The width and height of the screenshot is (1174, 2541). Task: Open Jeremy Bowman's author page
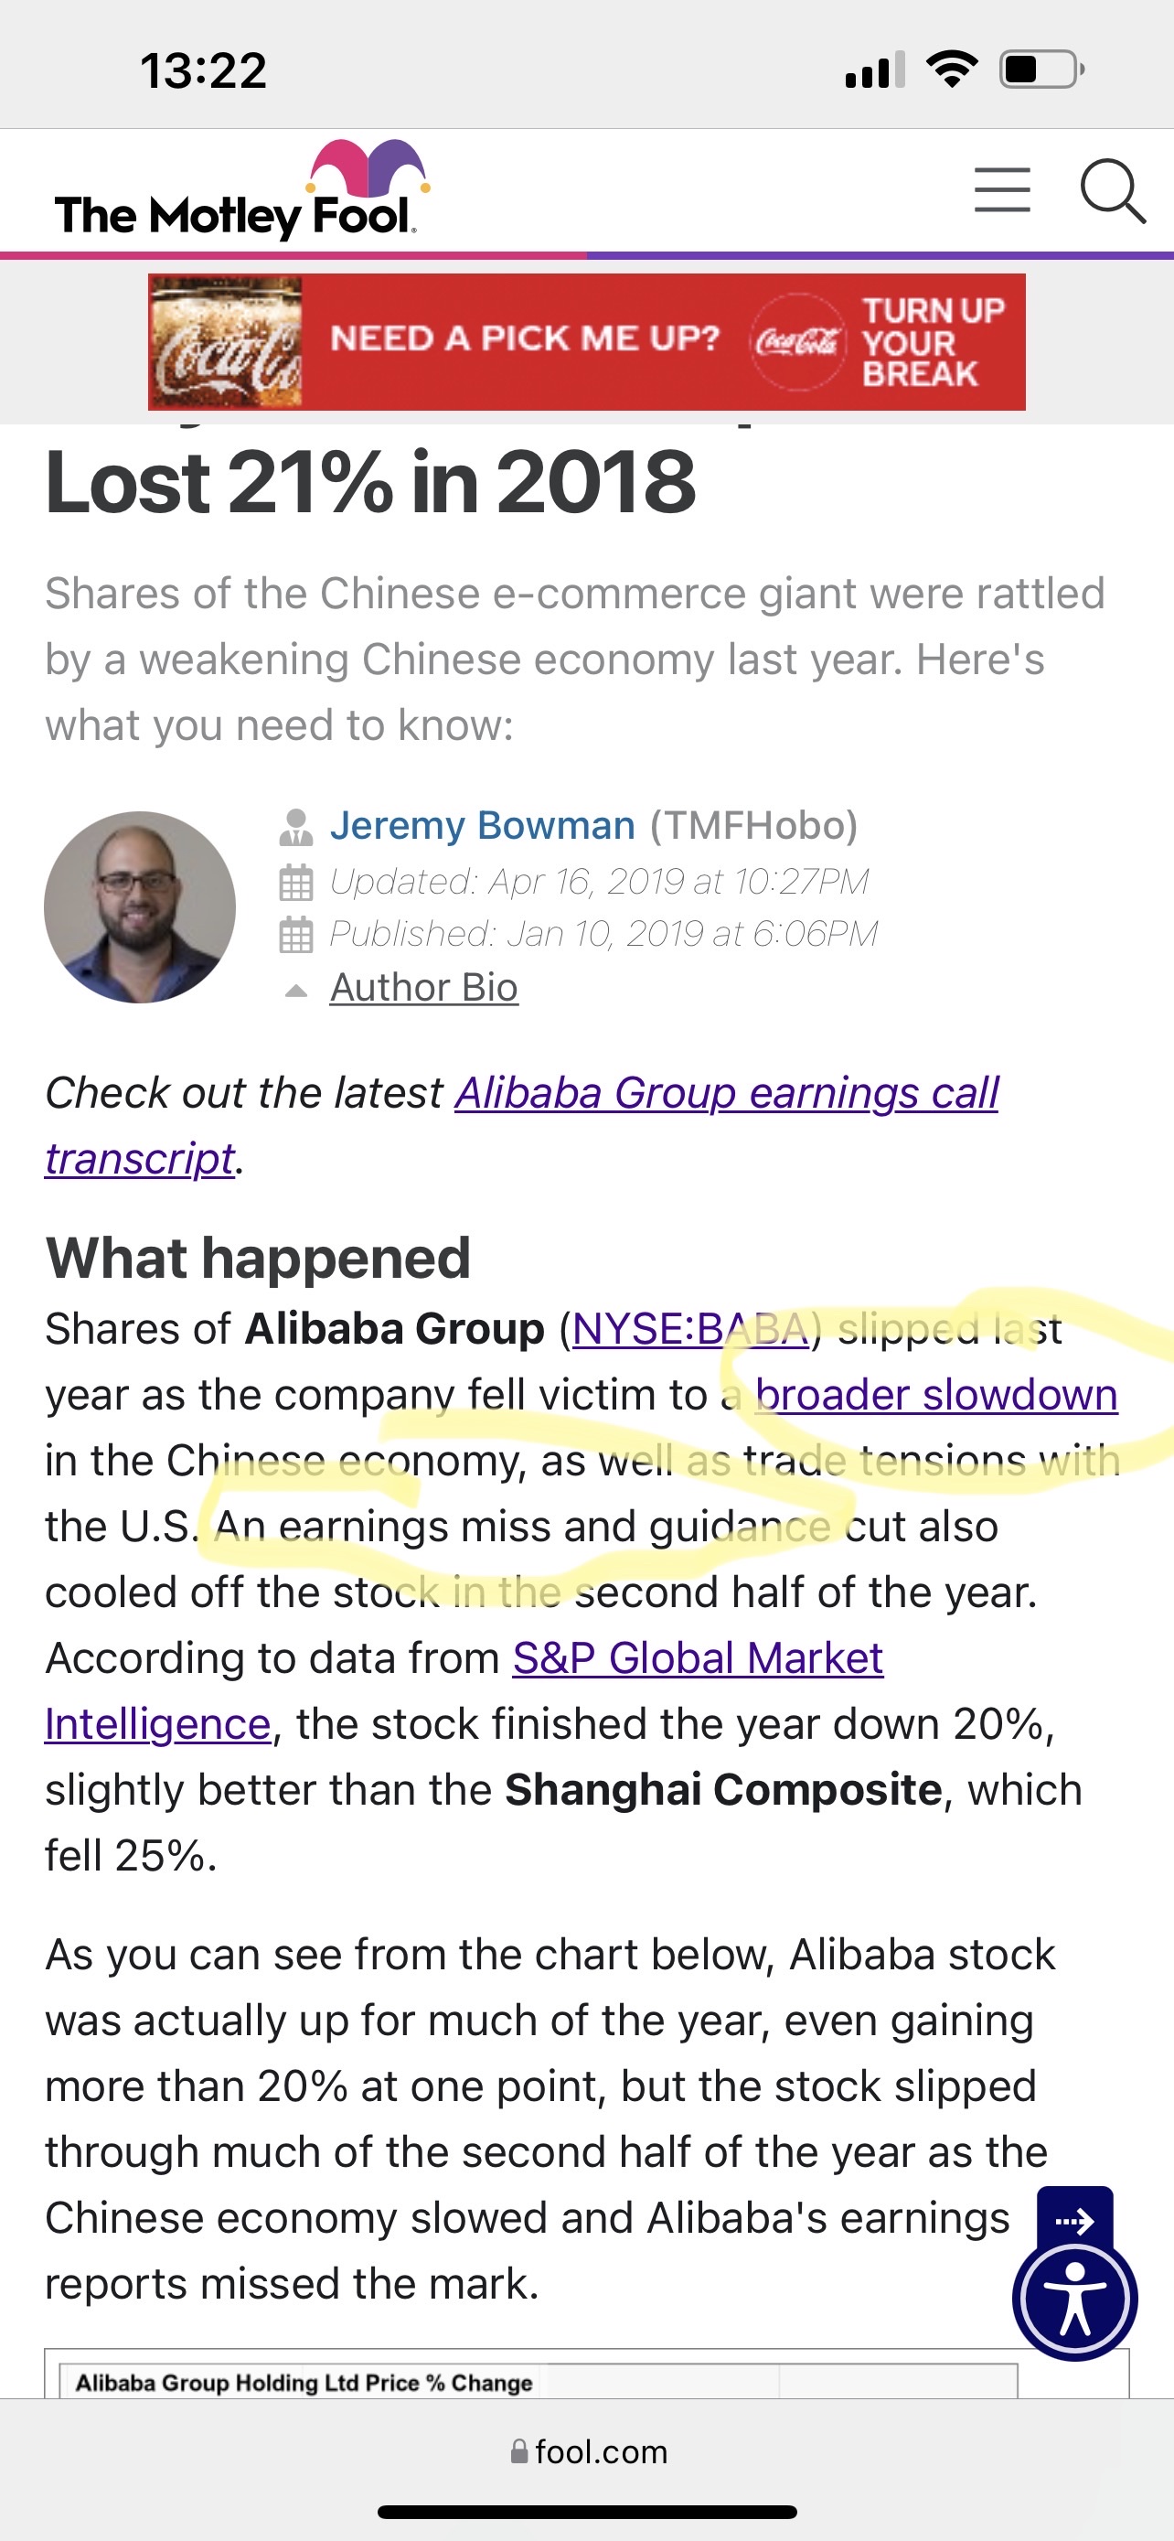tap(482, 826)
